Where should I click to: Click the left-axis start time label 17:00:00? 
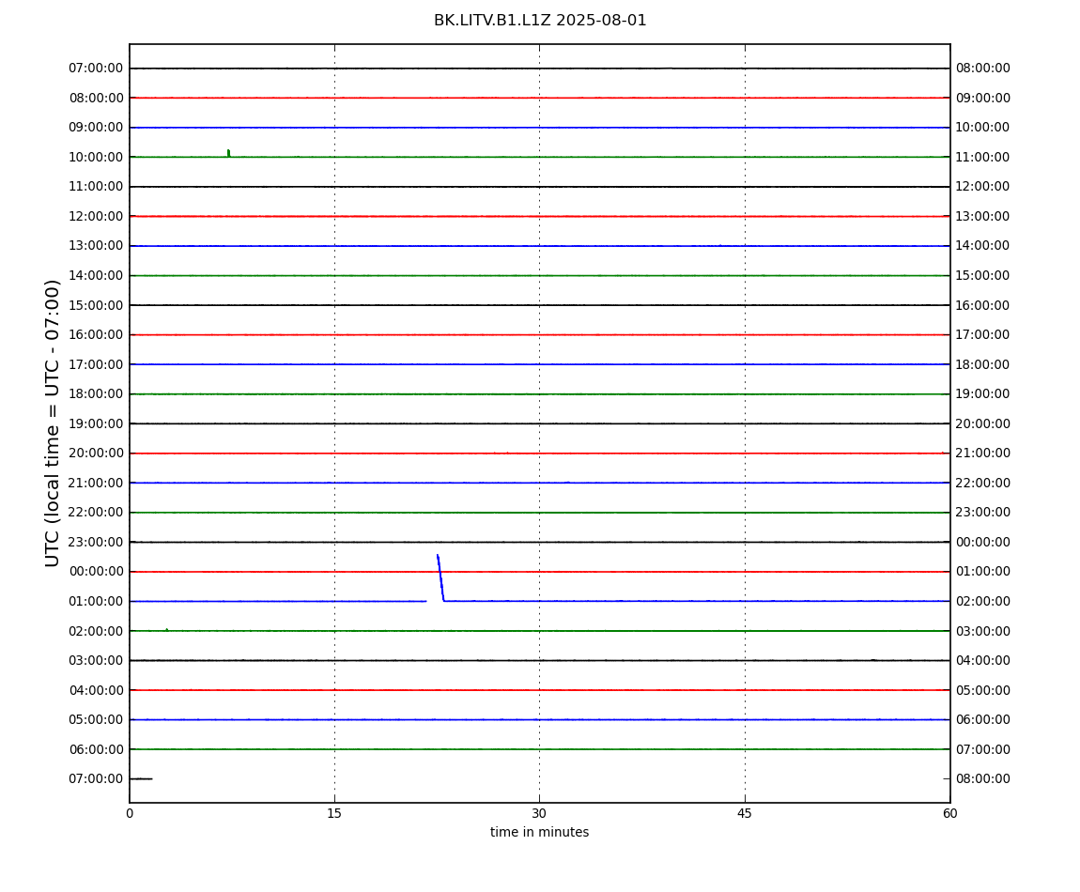tap(97, 364)
